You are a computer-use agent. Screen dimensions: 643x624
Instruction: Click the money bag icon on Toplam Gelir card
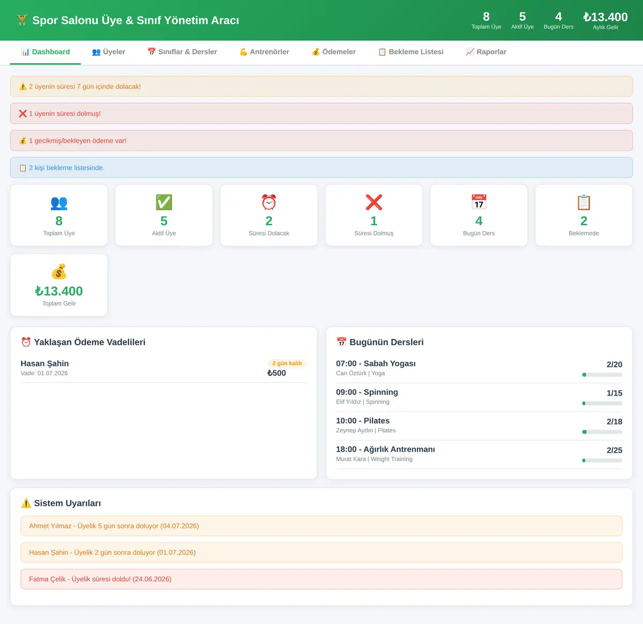59,272
